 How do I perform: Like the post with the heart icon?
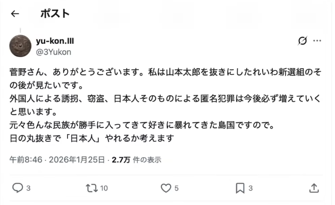click(x=167, y=188)
